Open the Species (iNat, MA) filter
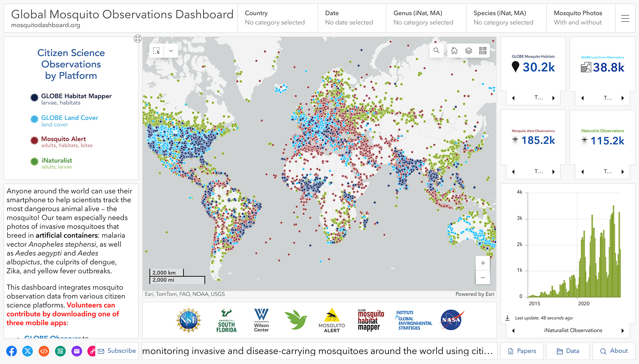The width and height of the screenshot is (639, 364). click(506, 18)
